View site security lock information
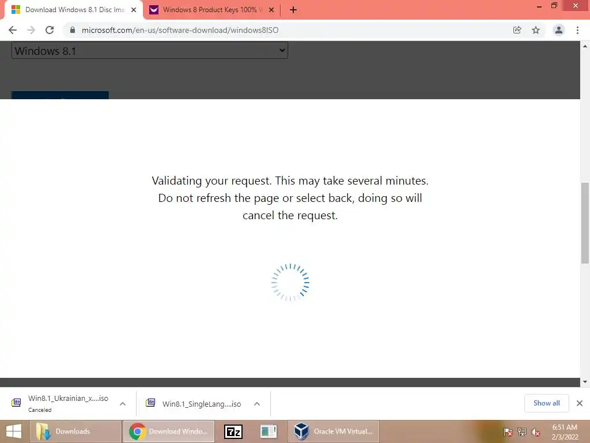This screenshot has height=443, width=590. (73, 30)
